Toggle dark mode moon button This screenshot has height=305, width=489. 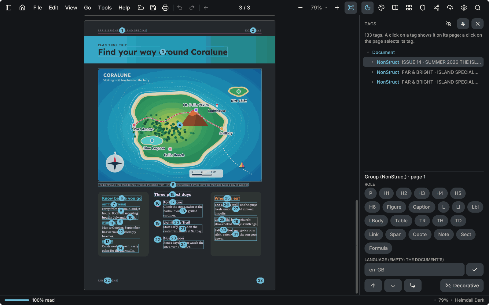[368, 8]
